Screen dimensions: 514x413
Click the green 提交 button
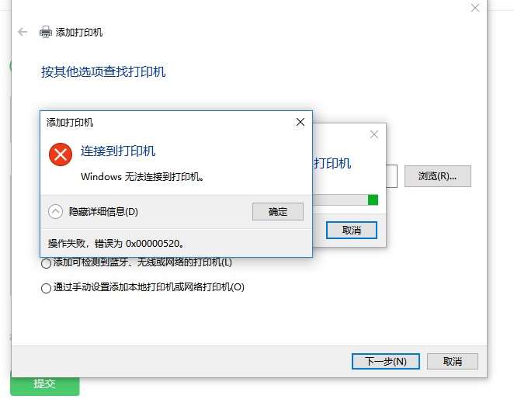(44, 384)
